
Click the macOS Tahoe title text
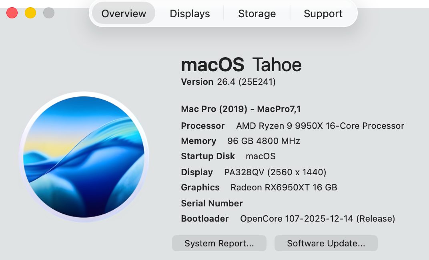pyautogui.click(x=241, y=64)
